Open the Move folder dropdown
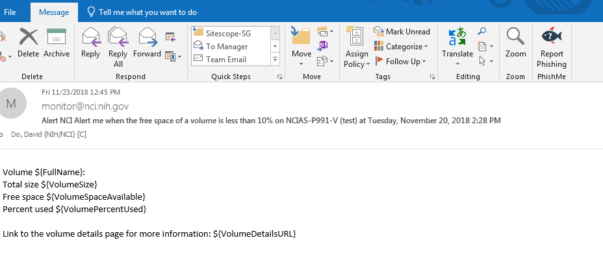603x275 pixels. tap(301, 47)
